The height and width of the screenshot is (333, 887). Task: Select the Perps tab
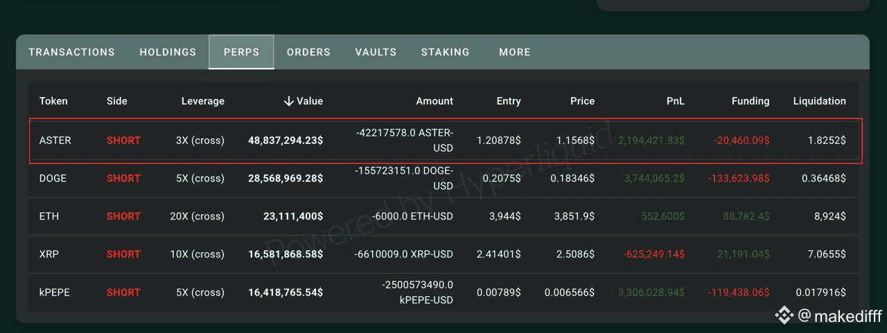click(x=241, y=52)
